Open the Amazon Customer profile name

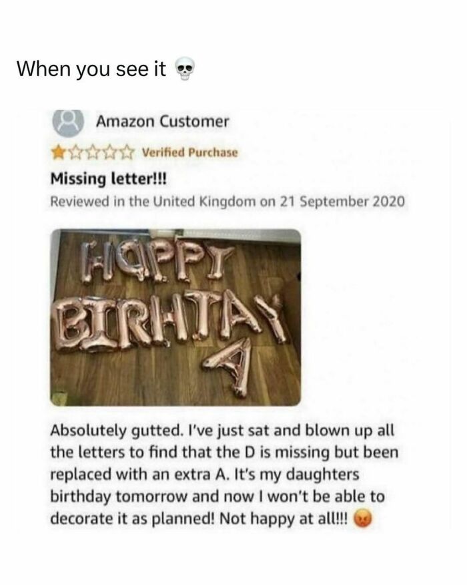click(163, 122)
